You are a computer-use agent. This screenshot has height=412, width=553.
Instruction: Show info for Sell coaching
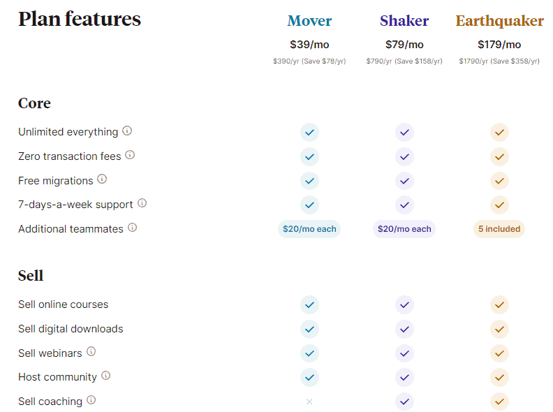pos(91,400)
